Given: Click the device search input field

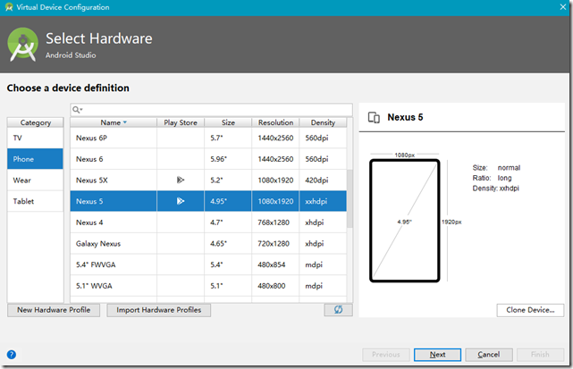Looking at the screenshot, I should click(x=212, y=110).
